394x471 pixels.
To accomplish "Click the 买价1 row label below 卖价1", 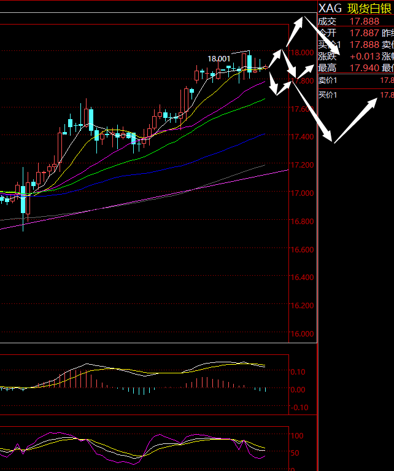I will pyautogui.click(x=328, y=95).
